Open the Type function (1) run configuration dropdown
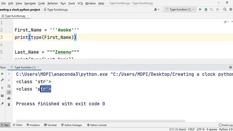 pos(180,9)
